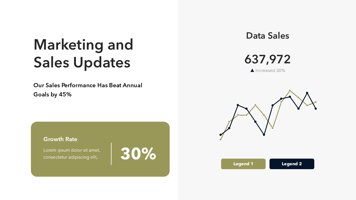This screenshot has width=356, height=200.
Task: Click the Growth Rate heading
Action: [x=60, y=139]
